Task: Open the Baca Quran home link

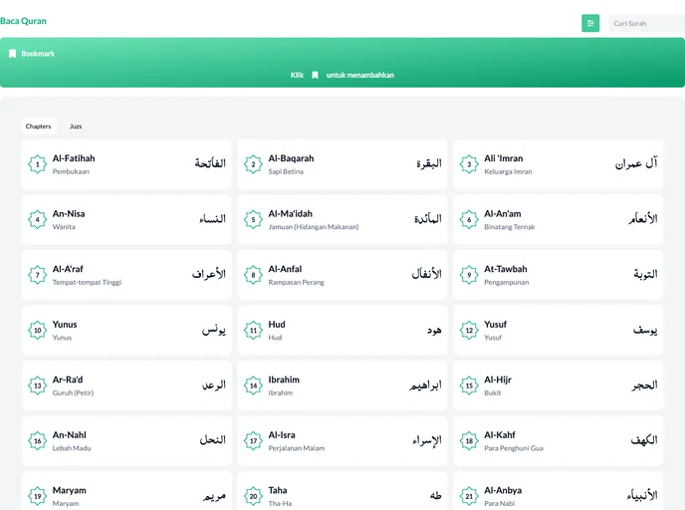Action: pos(23,21)
